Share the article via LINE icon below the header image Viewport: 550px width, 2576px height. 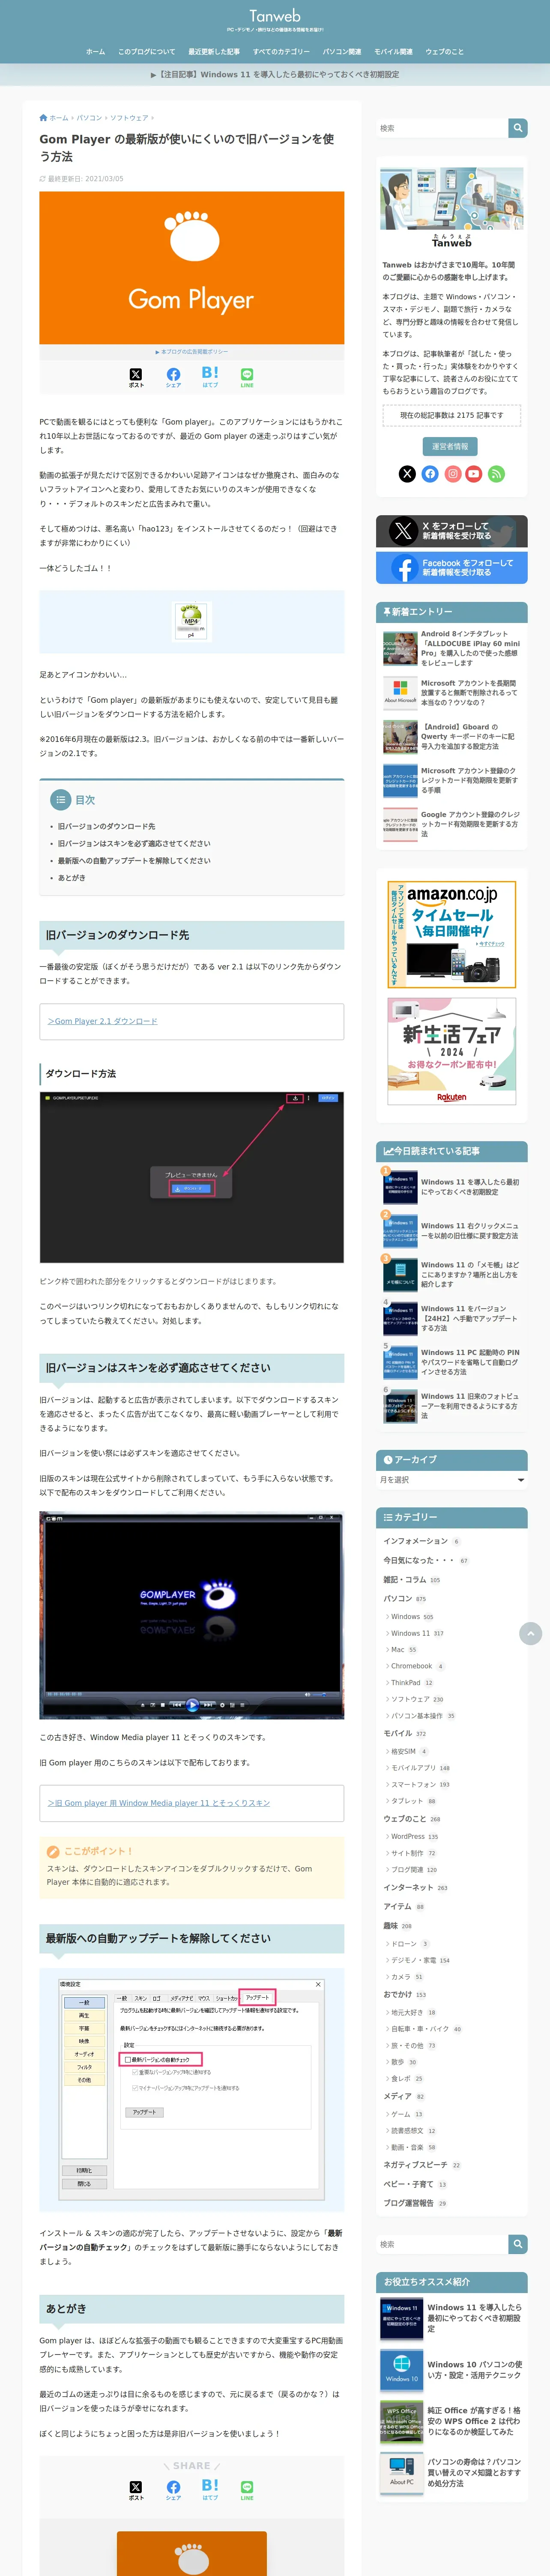(247, 377)
